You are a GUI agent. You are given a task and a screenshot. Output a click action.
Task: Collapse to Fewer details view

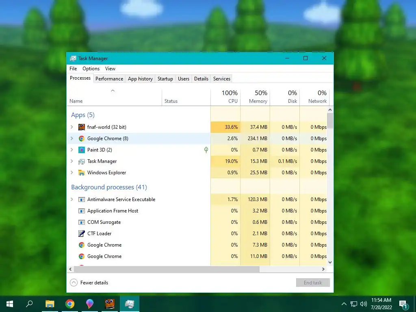89,283
